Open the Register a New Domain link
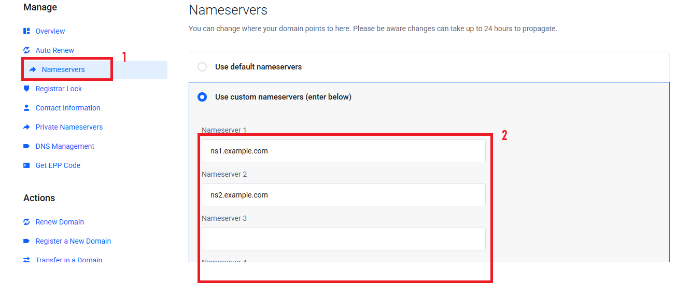This screenshot has height=296, width=690. 73,241
